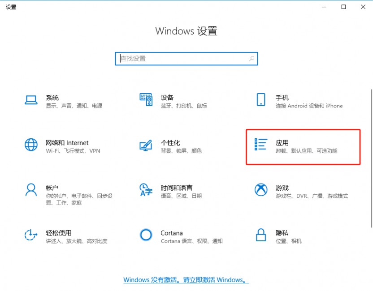Screen dimensions: 373x291
Task: Select the Cortana category title
Action: pyautogui.click(x=172, y=233)
